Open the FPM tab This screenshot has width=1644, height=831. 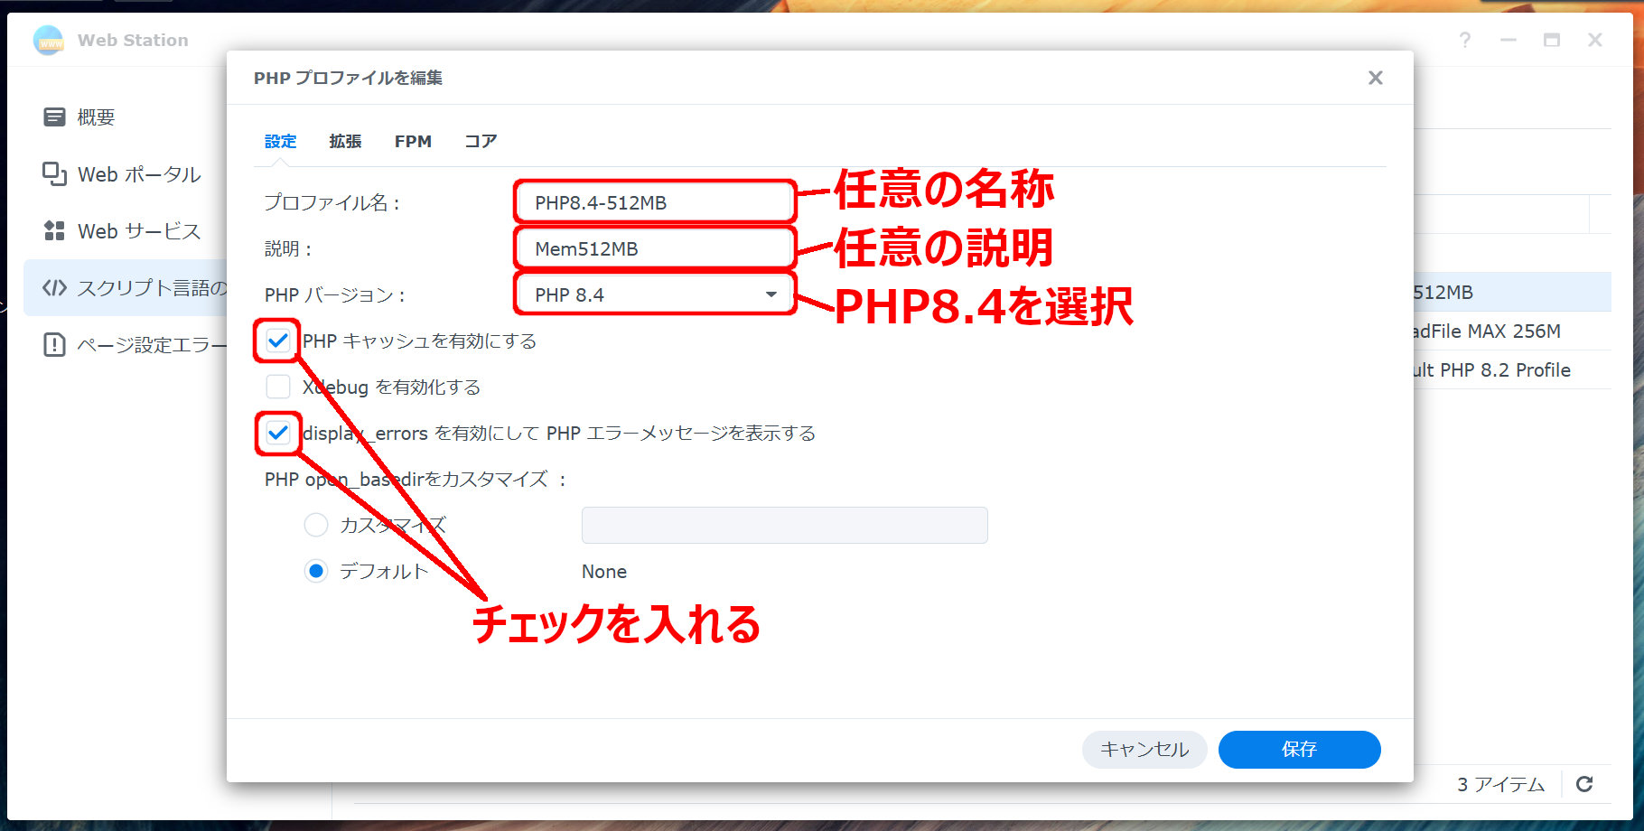coord(413,141)
